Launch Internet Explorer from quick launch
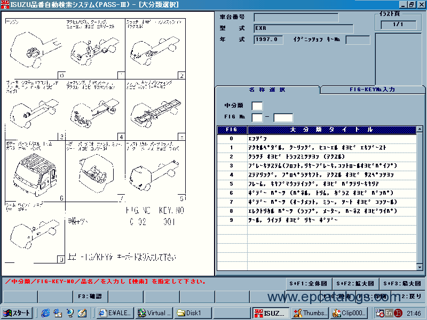 [x=45, y=313]
